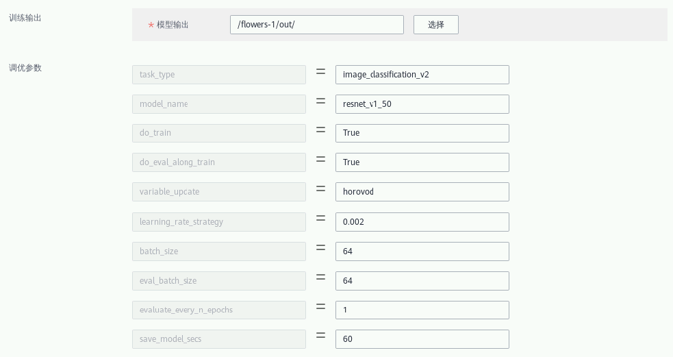673x357 pixels.
Task: Click the evaluate_every_n_epochs value field
Action: tap(422, 310)
